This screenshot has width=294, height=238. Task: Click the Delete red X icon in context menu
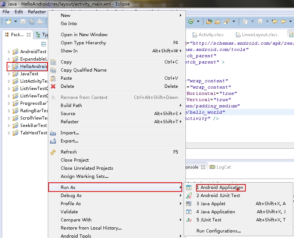53,86
